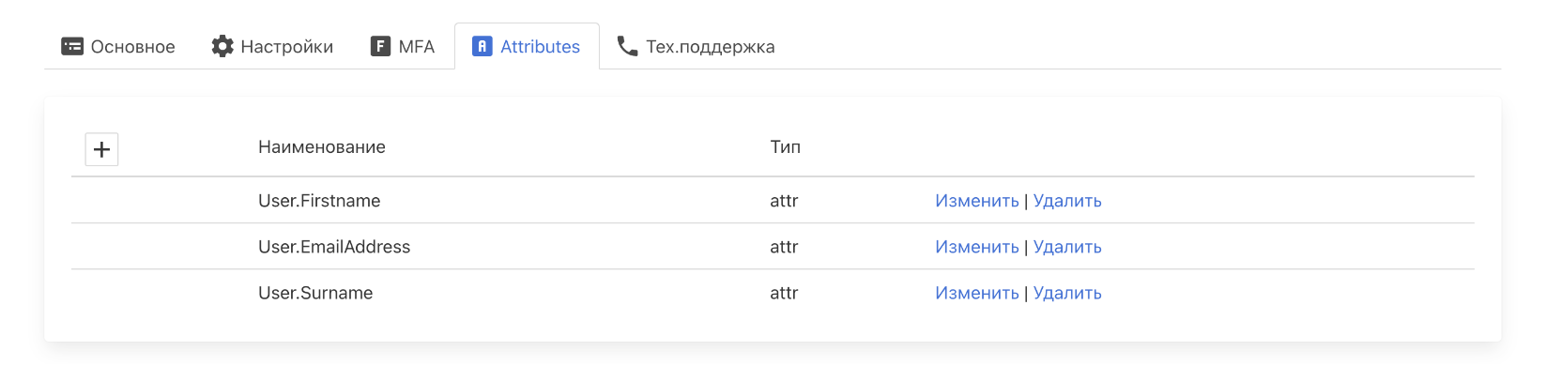Select the User.Surname row name
This screenshot has height=366, width=1562.
[x=315, y=293]
